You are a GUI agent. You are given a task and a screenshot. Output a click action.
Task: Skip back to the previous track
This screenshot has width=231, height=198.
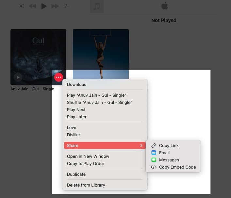tap(32, 6)
